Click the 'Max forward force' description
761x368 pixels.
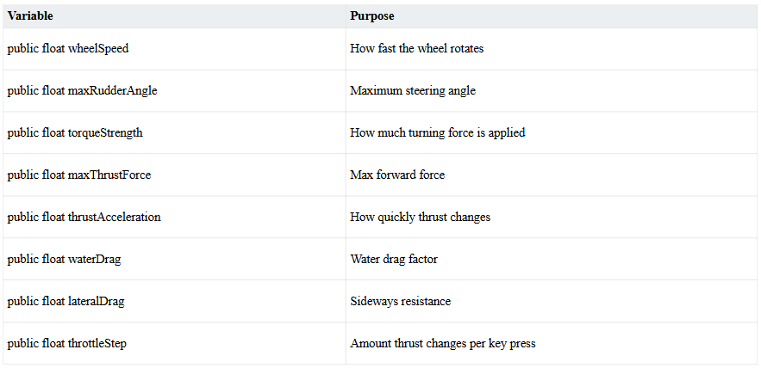[x=396, y=175]
